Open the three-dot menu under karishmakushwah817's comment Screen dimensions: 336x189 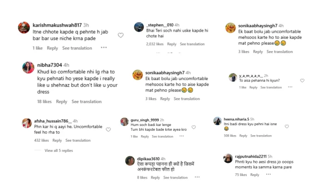click(104, 48)
